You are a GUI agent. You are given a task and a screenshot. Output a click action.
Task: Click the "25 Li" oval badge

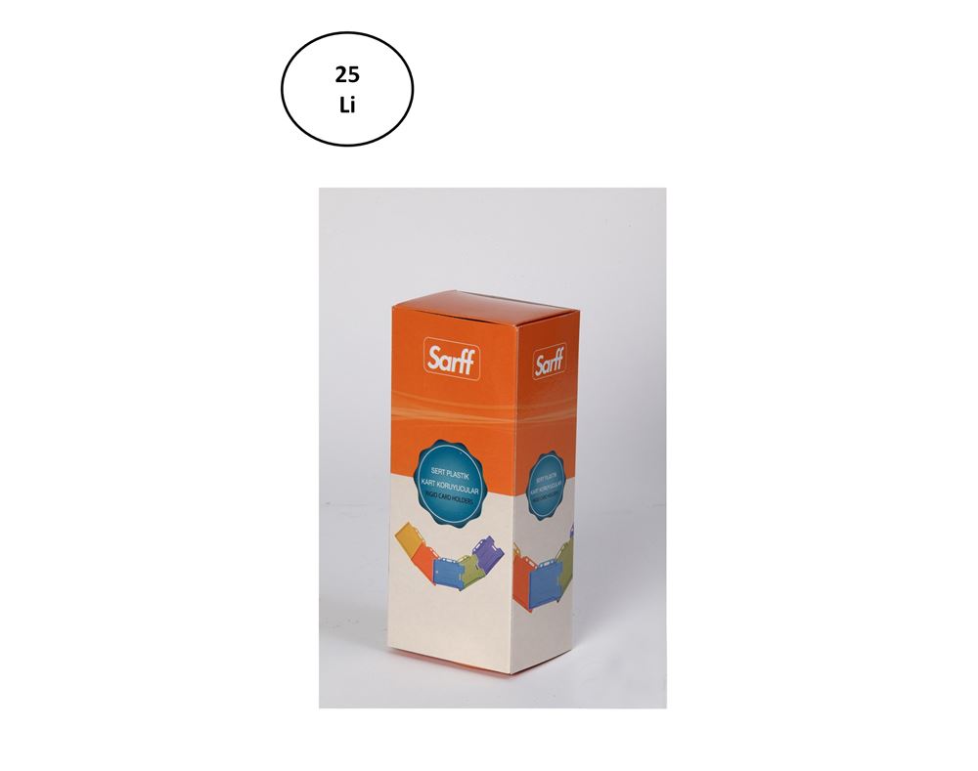pyautogui.click(x=347, y=89)
